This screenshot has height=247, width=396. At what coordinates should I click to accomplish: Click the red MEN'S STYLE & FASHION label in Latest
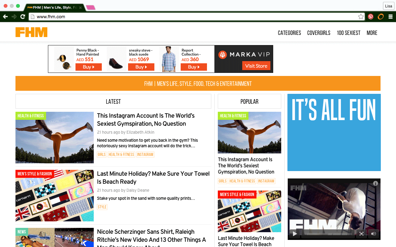pos(35,174)
